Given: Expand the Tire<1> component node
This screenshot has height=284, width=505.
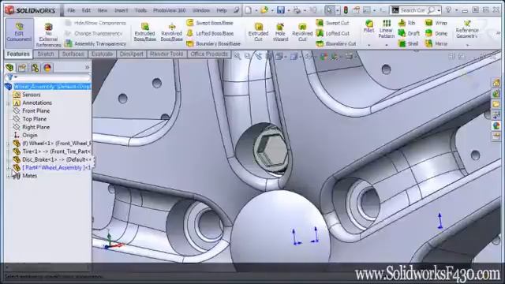Looking at the screenshot, I should [x=8, y=151].
